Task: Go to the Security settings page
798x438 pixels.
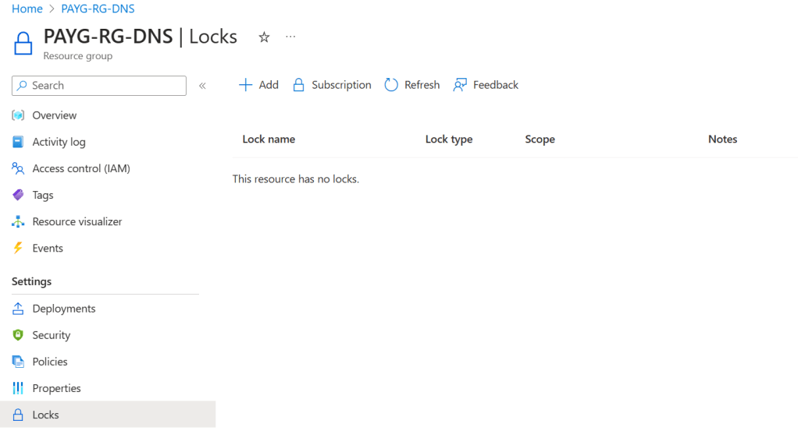Action: pos(52,335)
